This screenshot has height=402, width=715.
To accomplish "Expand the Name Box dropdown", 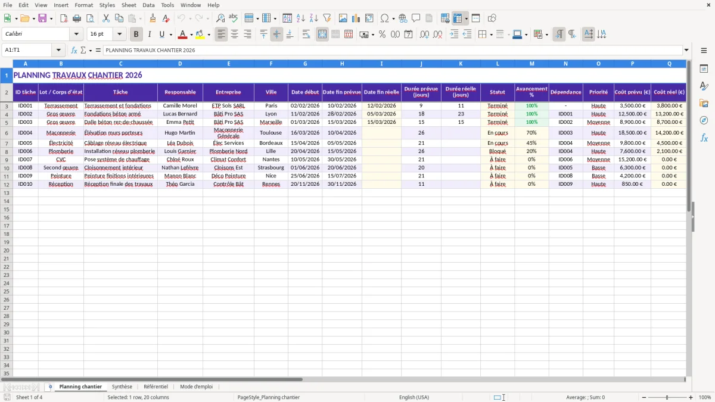I will point(58,50).
